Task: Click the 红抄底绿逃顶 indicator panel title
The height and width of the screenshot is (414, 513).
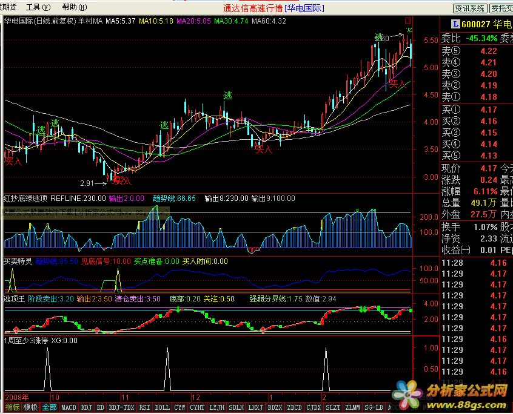Action: click(25, 198)
